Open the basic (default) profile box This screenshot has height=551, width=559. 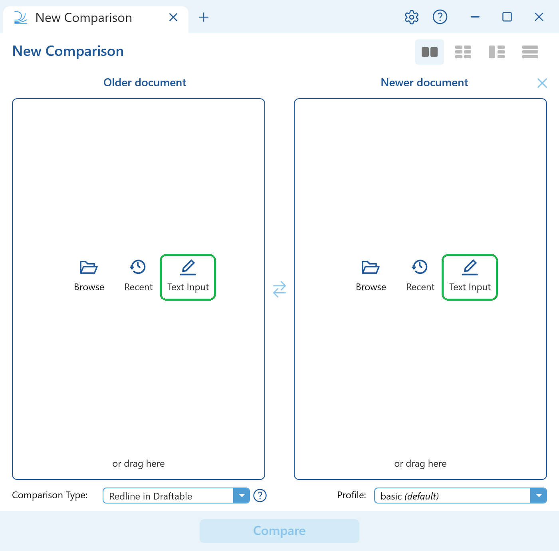pyautogui.click(x=460, y=496)
